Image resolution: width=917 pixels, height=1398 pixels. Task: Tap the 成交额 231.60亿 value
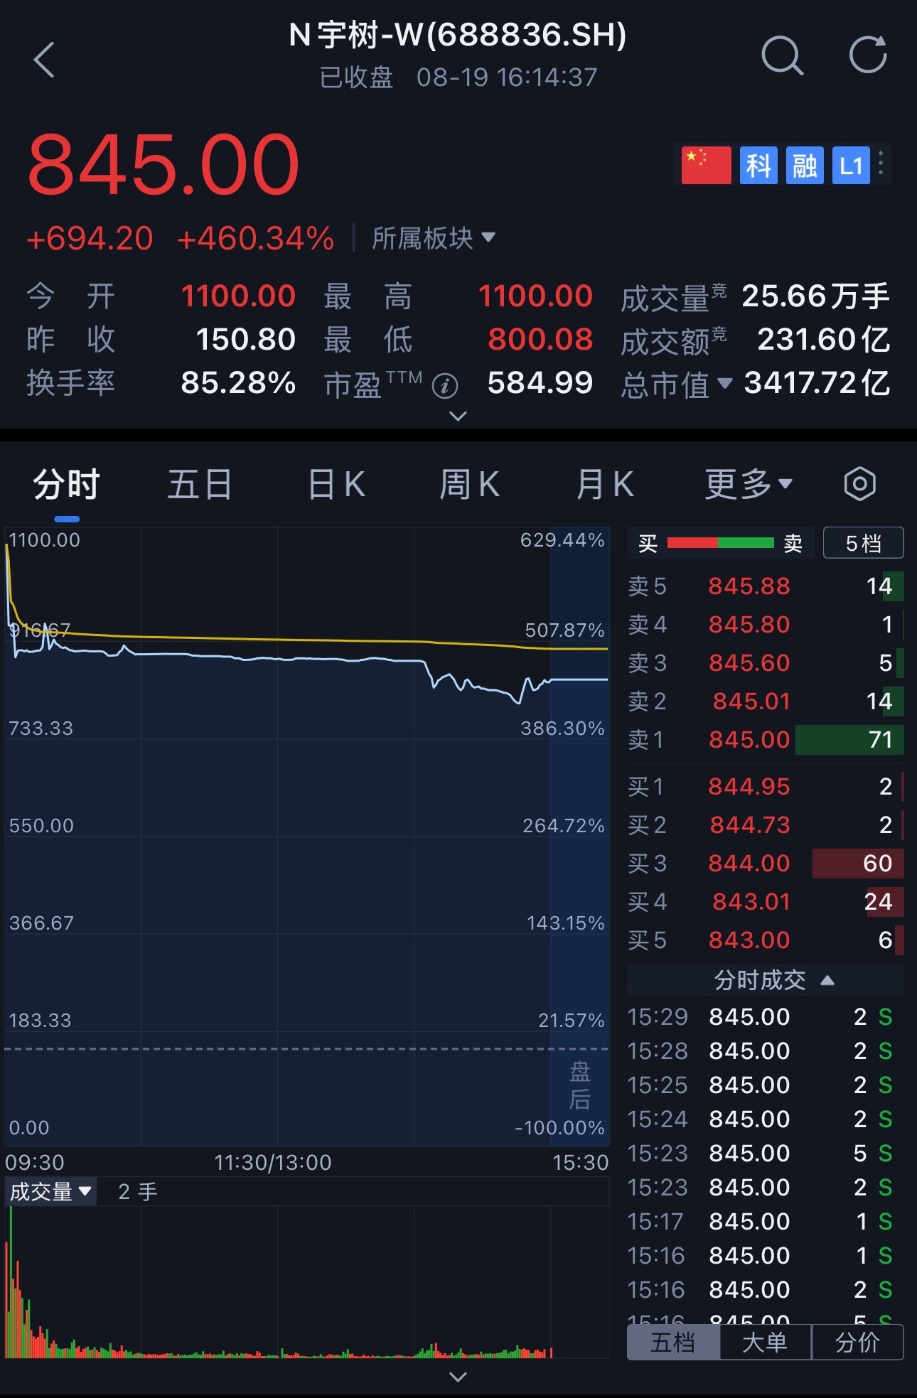[x=824, y=340]
